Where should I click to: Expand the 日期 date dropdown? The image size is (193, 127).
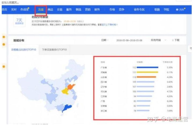coord(105,40)
